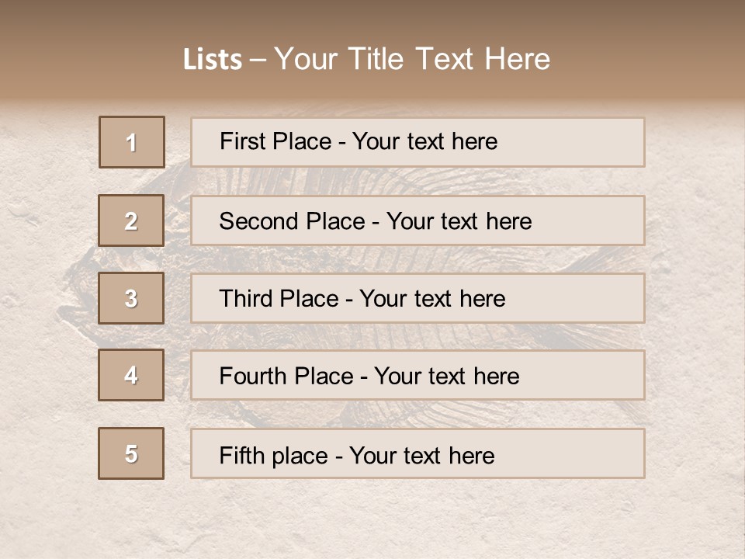Click the word 'Fifth' in item five
The width and height of the screenshot is (745, 559).
click(242, 455)
